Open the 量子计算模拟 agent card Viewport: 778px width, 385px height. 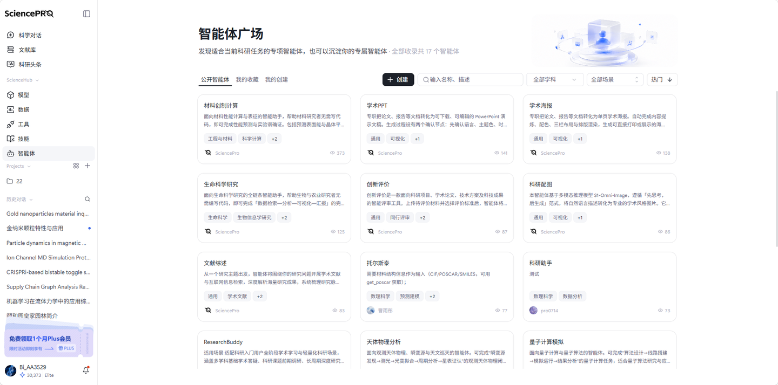pos(600,350)
